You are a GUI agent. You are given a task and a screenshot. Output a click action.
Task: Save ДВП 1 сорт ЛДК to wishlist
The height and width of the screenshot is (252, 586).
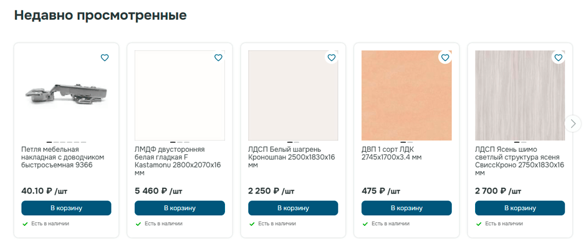[x=445, y=58]
